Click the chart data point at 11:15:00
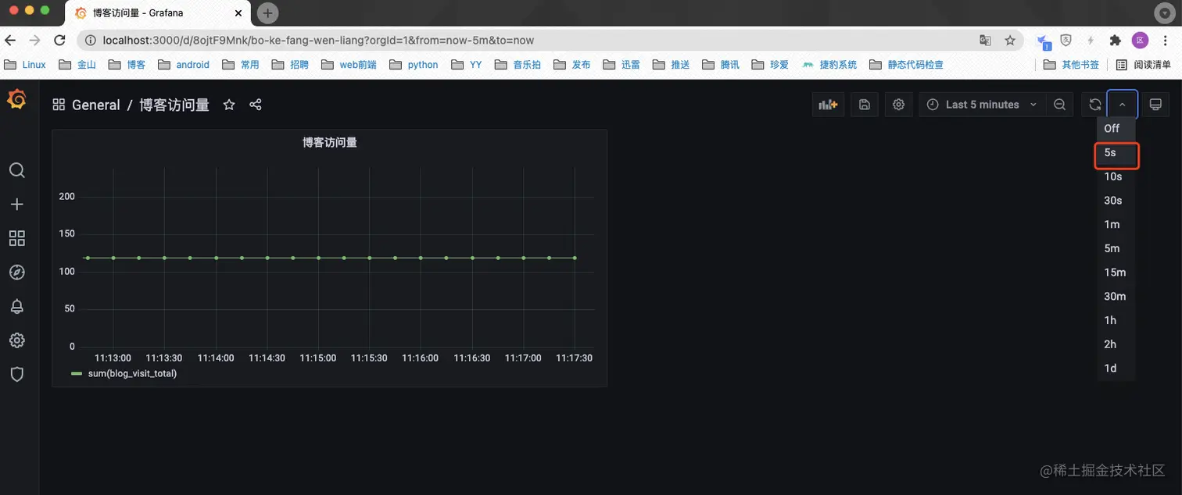The height and width of the screenshot is (495, 1182). point(318,258)
